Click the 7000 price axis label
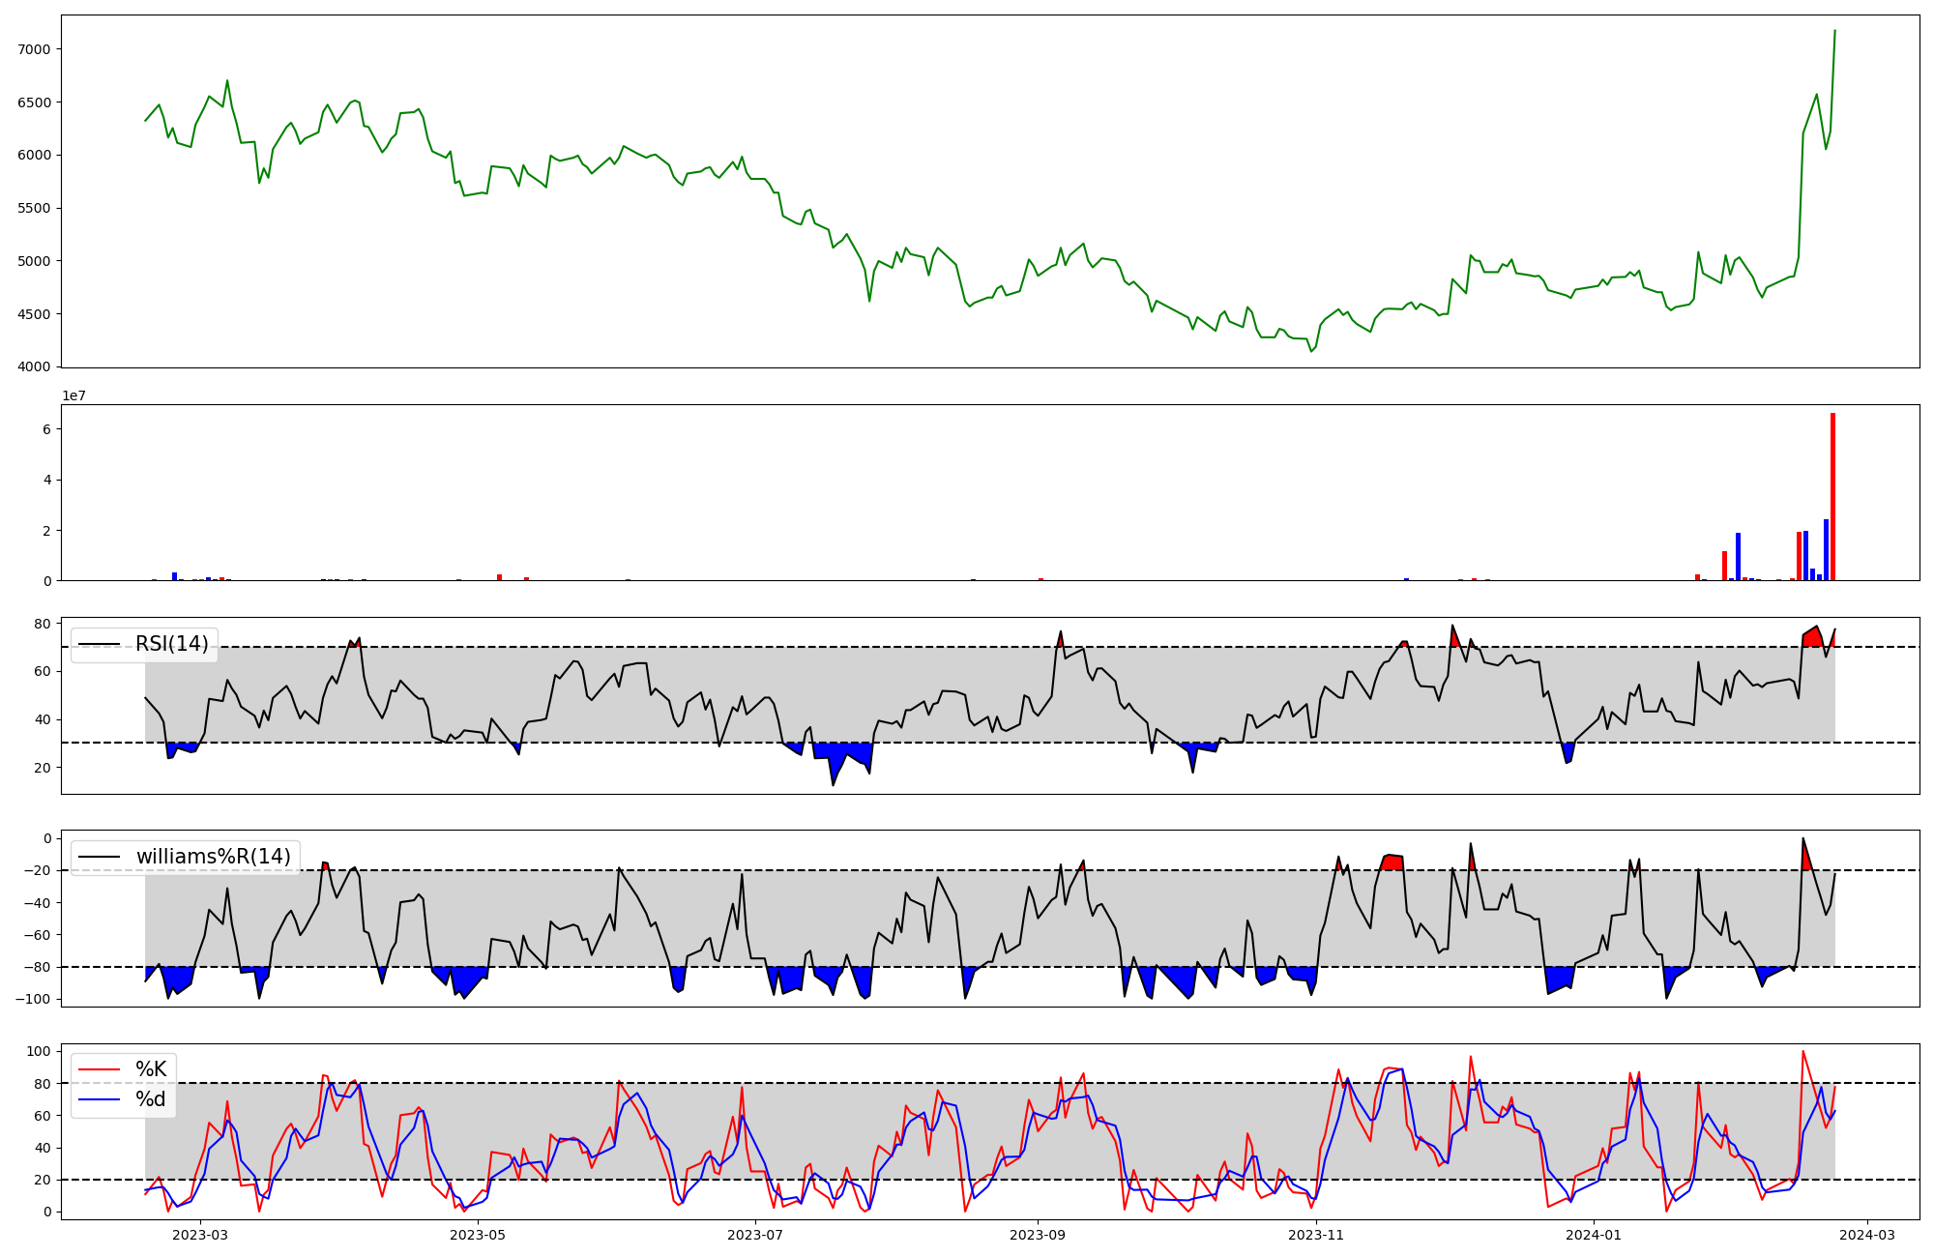This screenshot has height=1257, width=1934. pos(35,49)
